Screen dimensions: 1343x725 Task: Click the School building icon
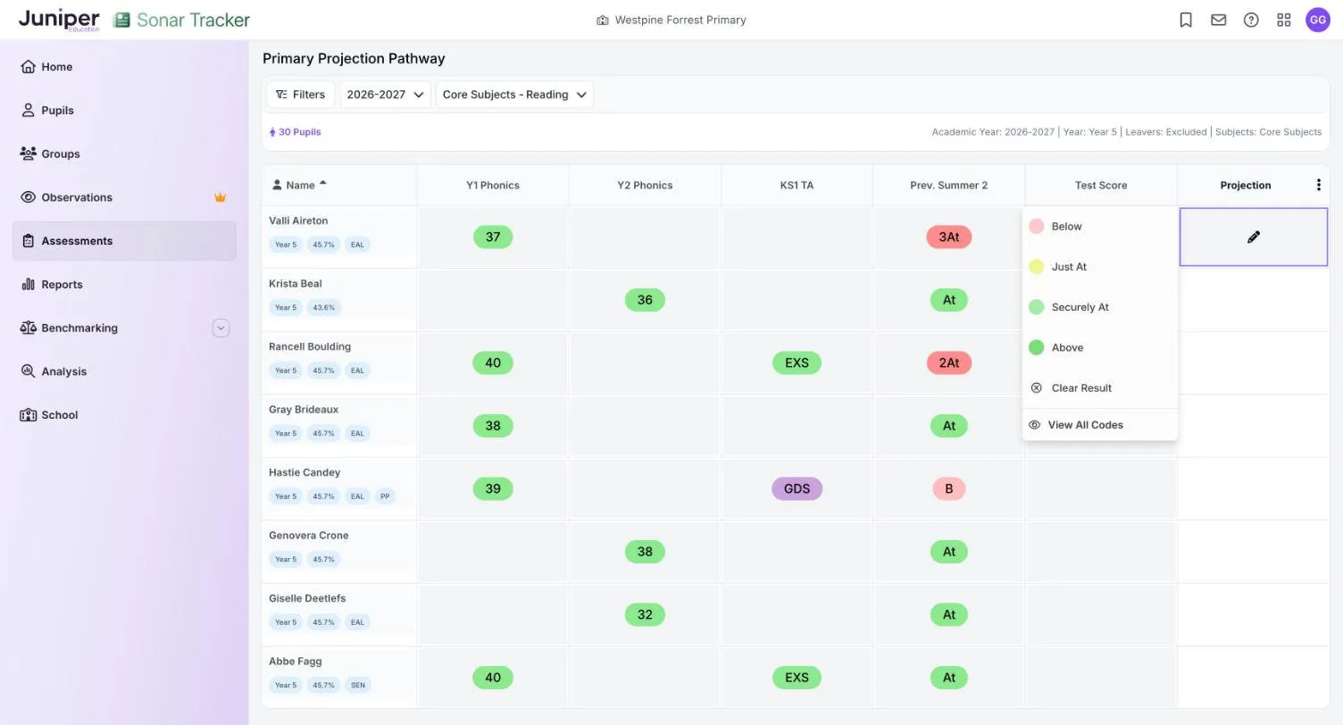coord(28,415)
